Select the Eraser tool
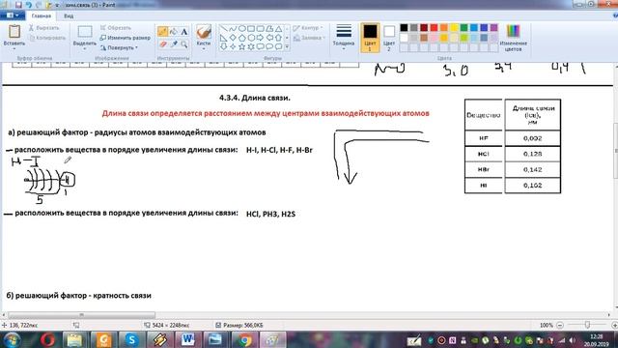This screenshot has width=618, height=348. pyautogui.click(x=162, y=44)
